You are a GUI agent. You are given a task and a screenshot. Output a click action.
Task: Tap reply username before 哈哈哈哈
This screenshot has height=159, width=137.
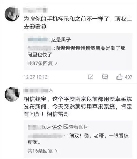[41, 48]
